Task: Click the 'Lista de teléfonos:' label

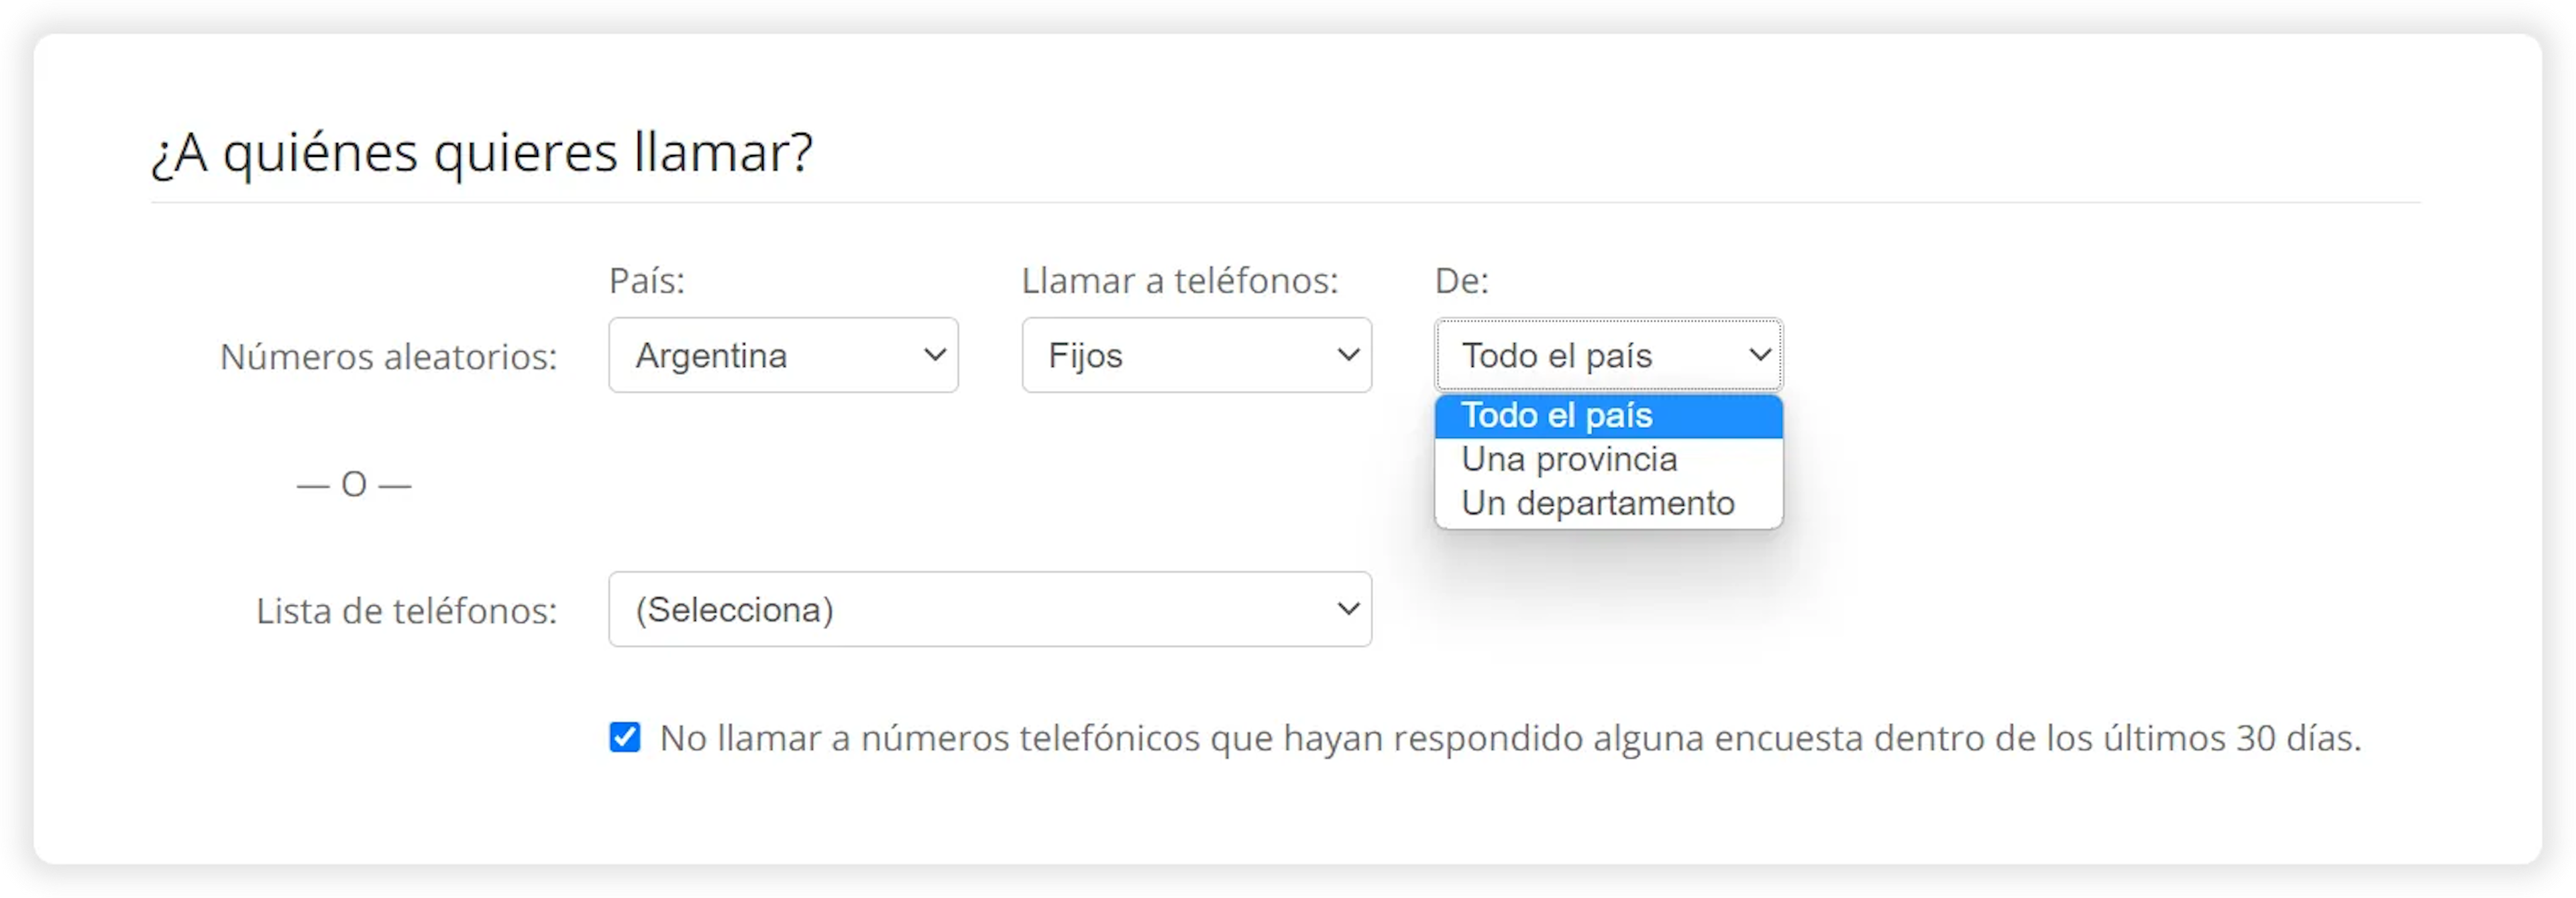Action: (x=406, y=611)
